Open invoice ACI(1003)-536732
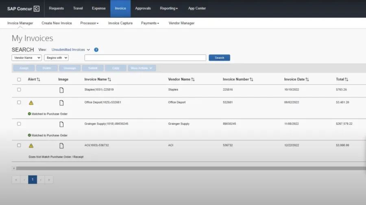This screenshot has width=366, height=205. (x=97, y=145)
